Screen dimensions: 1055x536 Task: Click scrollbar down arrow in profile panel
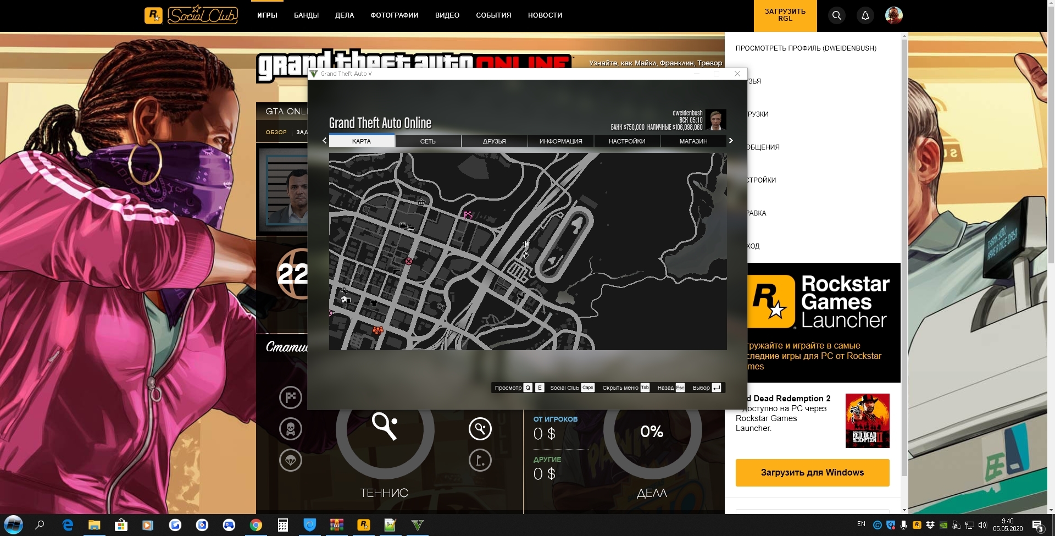904,510
